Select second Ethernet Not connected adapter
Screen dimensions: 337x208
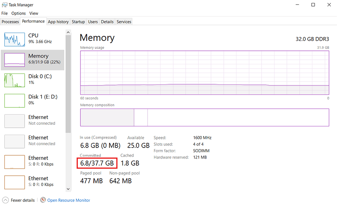pyautogui.click(x=33, y=141)
